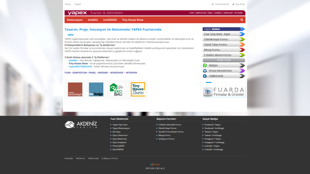Click the EKO BAU logo thumbnail
Screen dimensions: 310x174
point(117,90)
